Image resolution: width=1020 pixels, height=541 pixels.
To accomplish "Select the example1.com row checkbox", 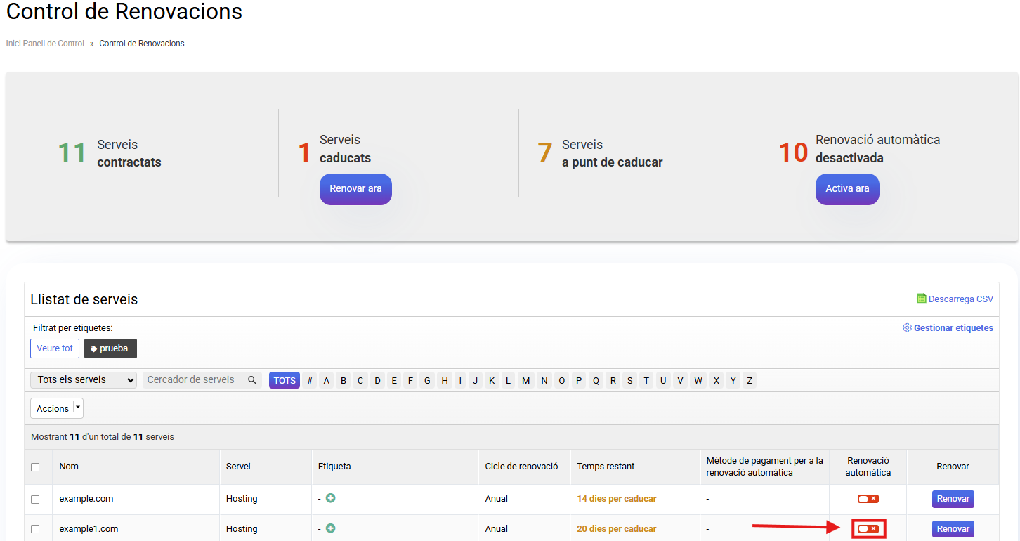I will coord(35,529).
